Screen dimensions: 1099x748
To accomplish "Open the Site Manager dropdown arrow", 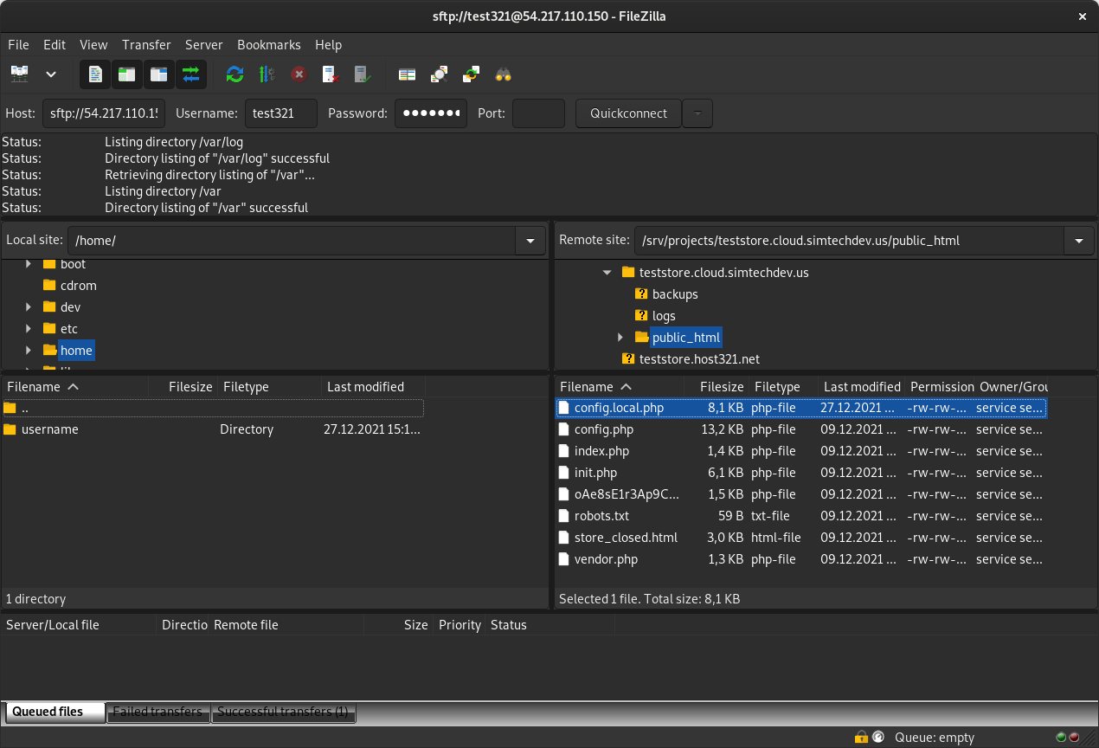I will coord(51,74).
